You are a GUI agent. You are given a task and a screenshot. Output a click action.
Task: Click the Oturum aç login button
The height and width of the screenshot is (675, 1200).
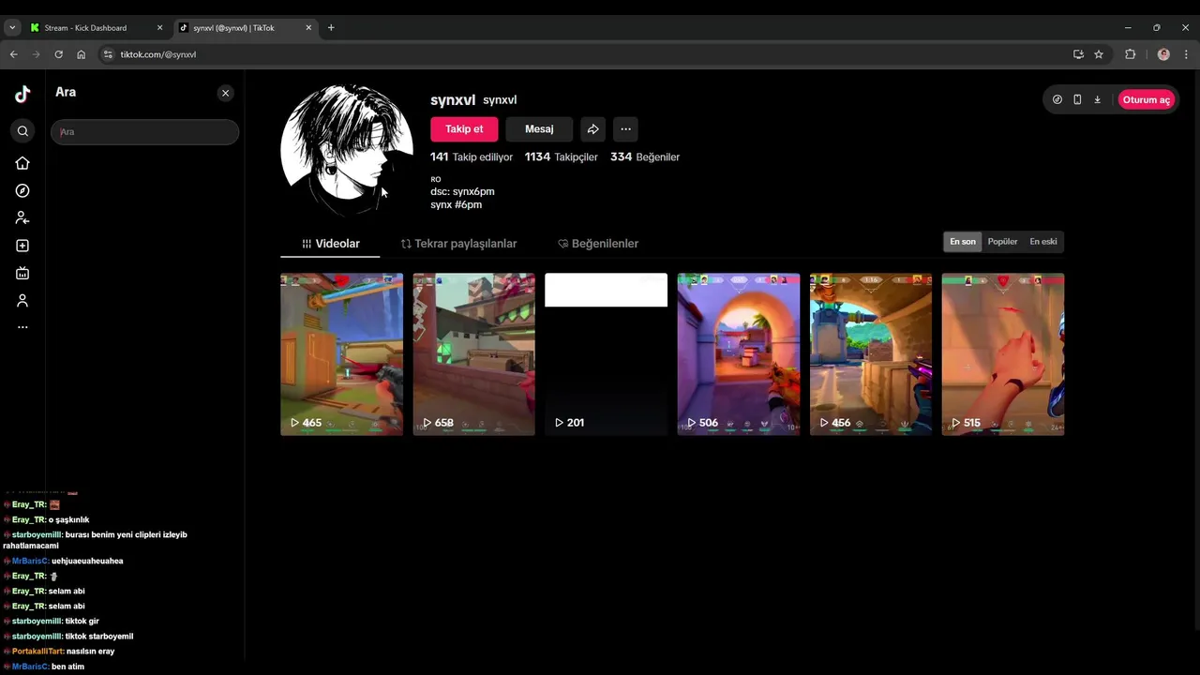coord(1147,99)
